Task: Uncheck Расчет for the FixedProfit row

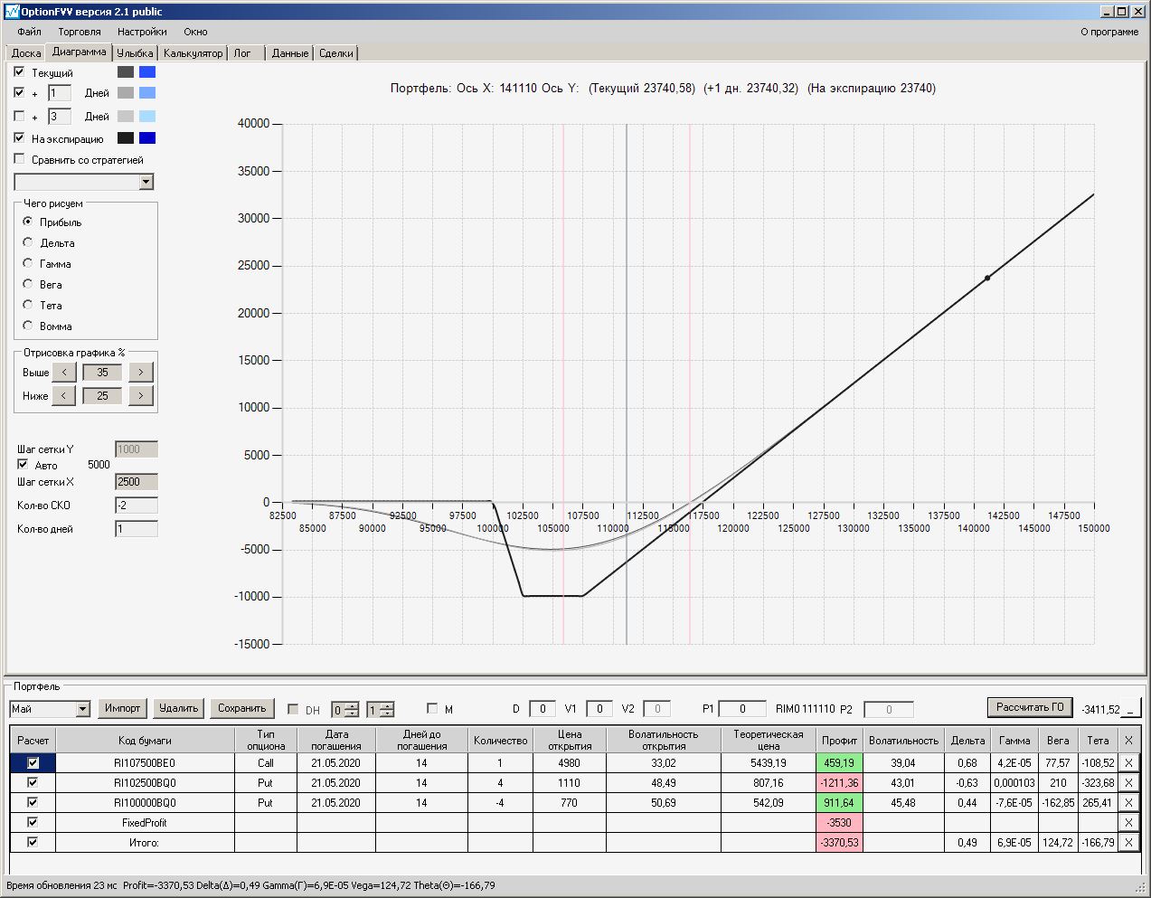Action: [33, 823]
